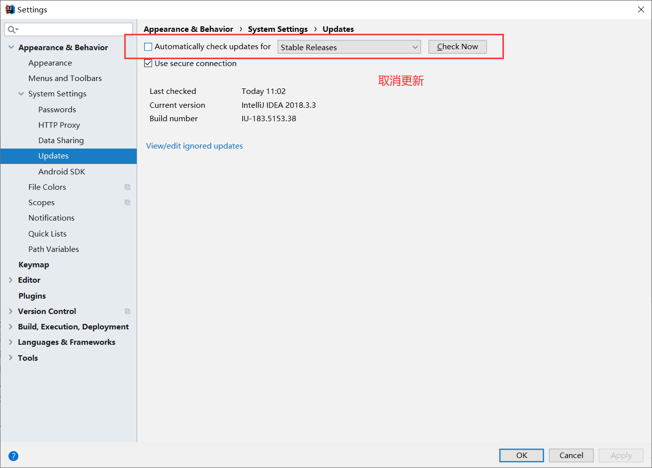Open Quick Lists settings
The width and height of the screenshot is (652, 468).
[x=47, y=234]
